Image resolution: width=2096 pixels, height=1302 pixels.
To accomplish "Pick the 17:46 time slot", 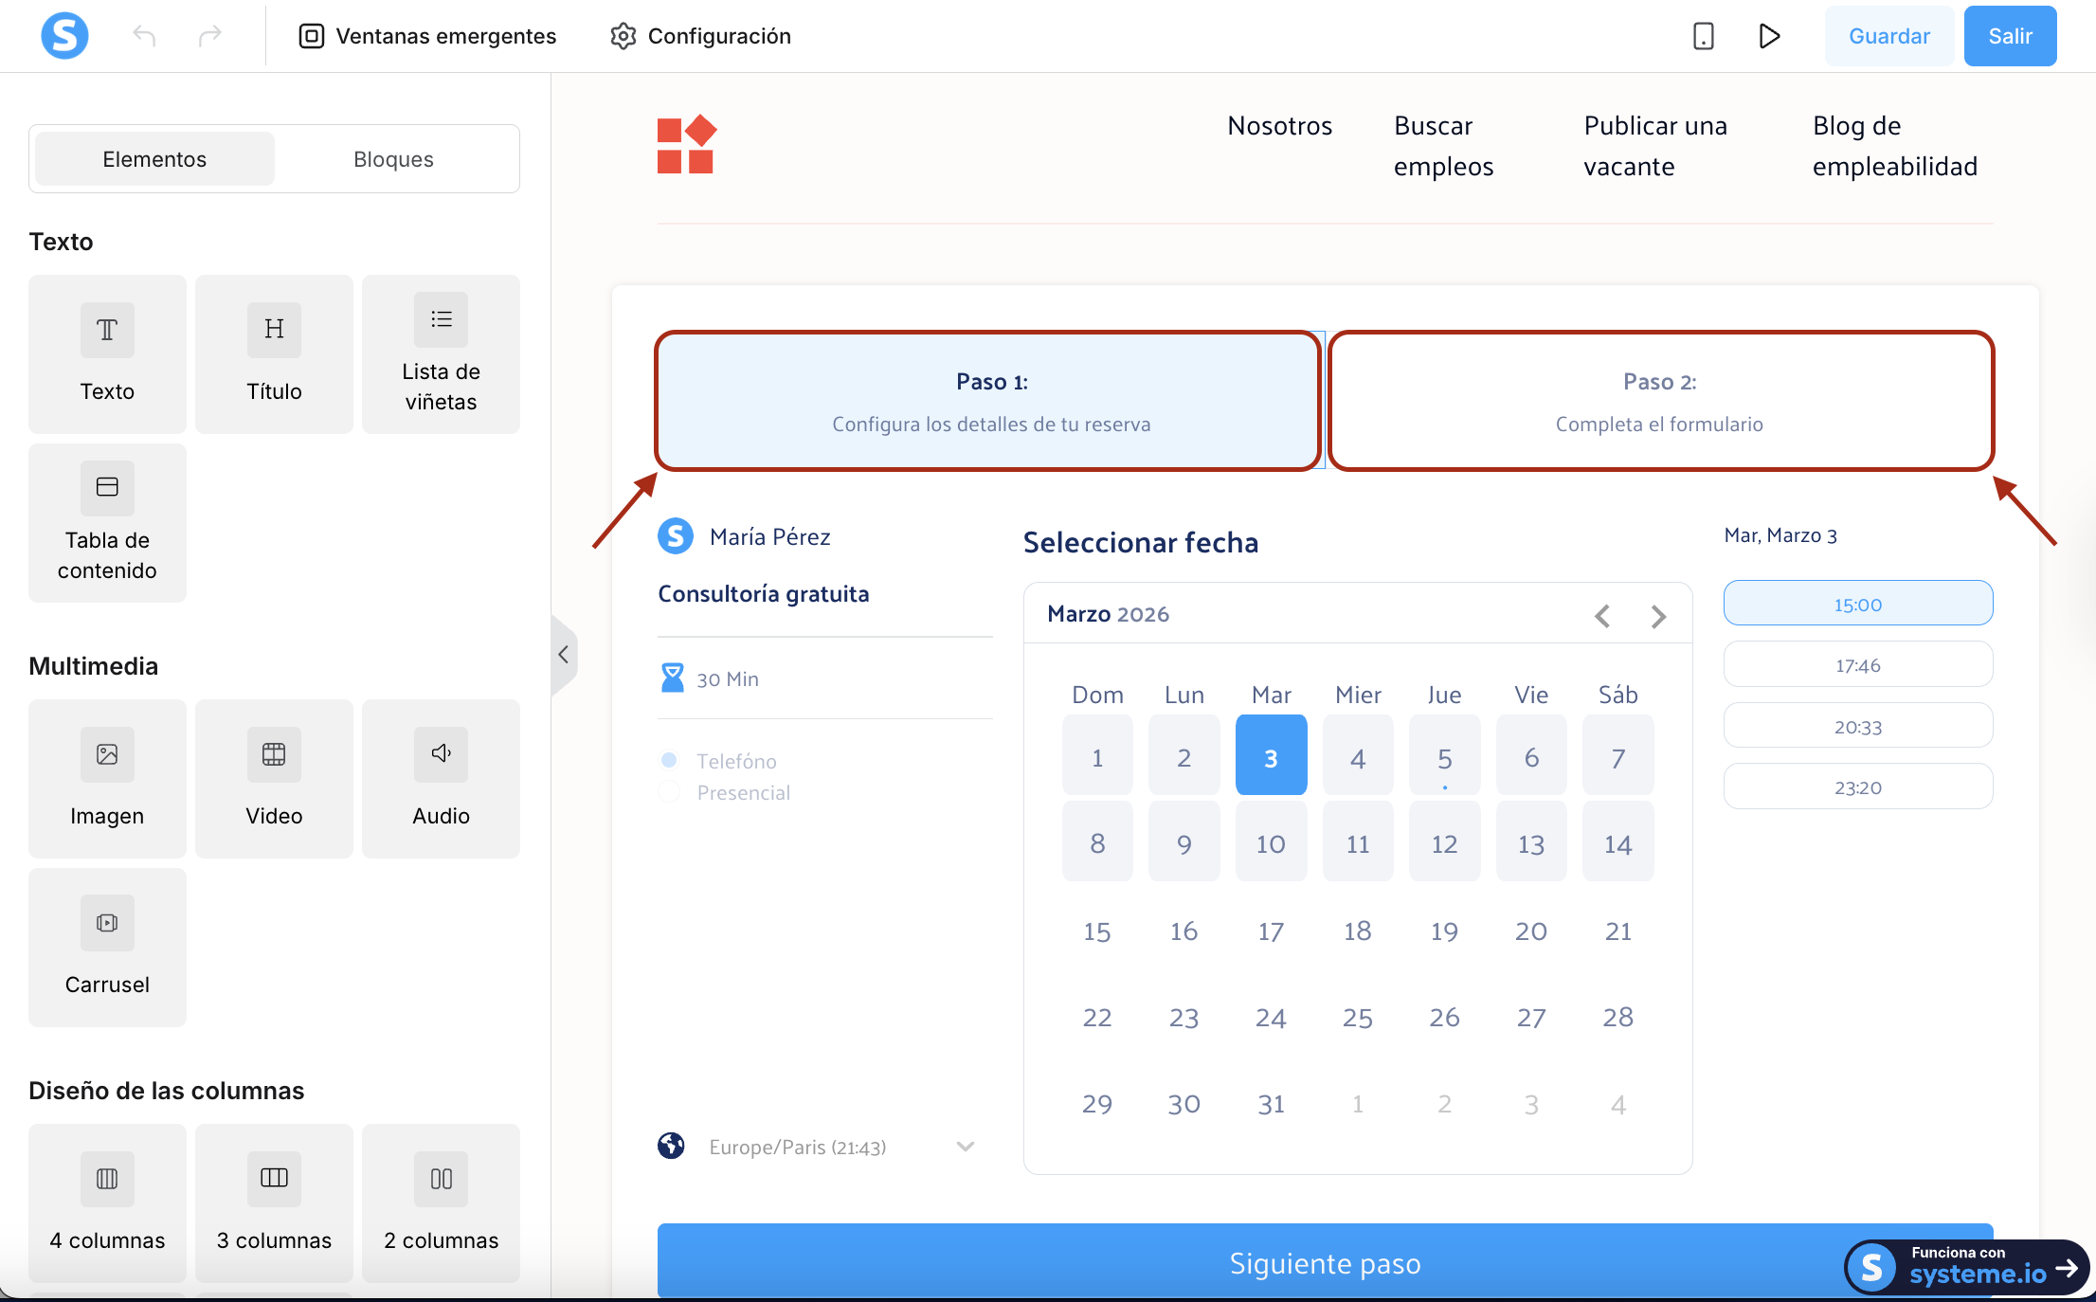I will (x=1857, y=665).
